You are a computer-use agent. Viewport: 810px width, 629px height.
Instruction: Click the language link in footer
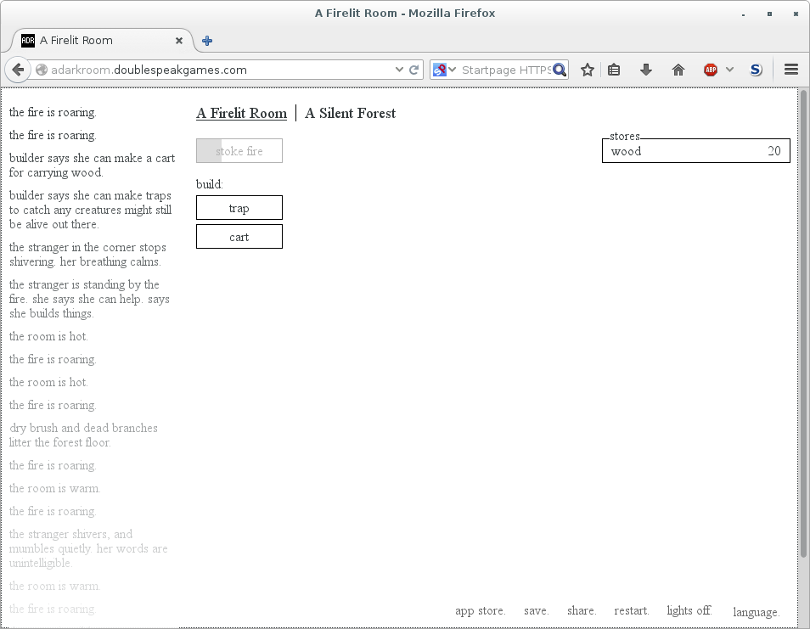point(756,612)
